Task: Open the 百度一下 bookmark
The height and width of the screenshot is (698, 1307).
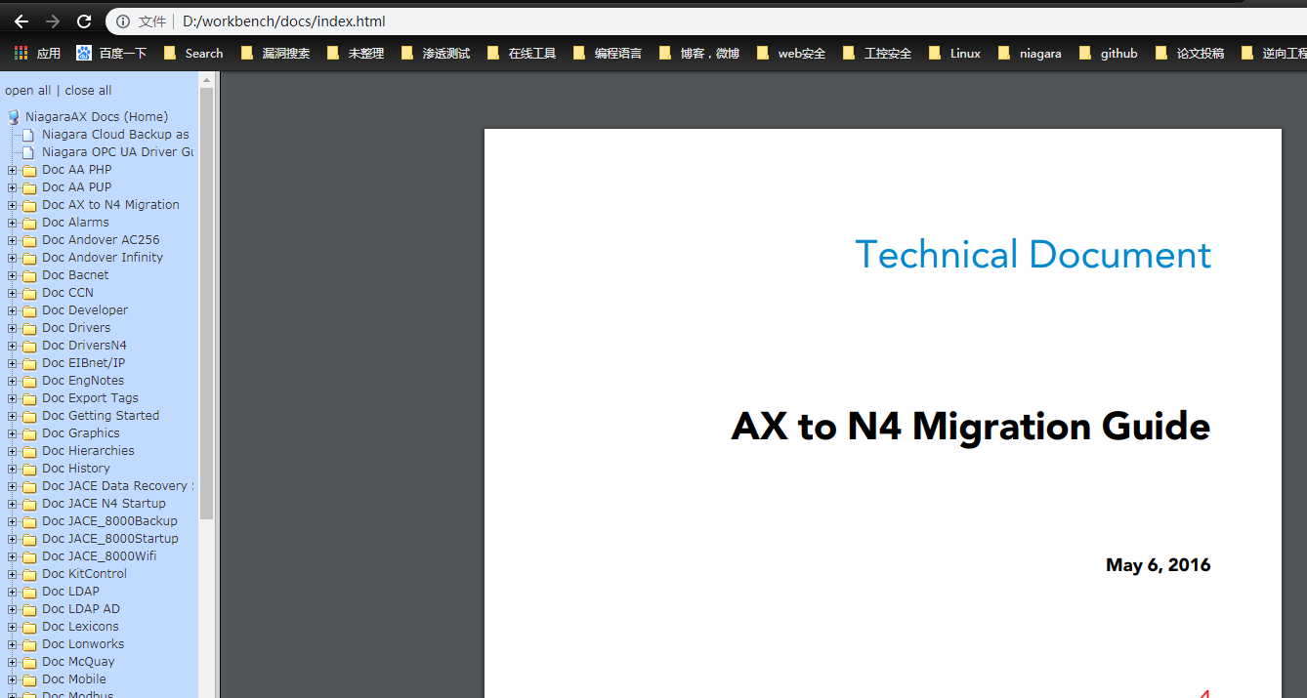Action: click(x=111, y=53)
